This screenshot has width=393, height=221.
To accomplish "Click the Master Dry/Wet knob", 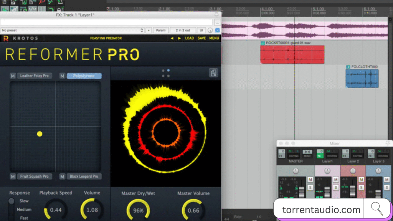I will point(138,210).
